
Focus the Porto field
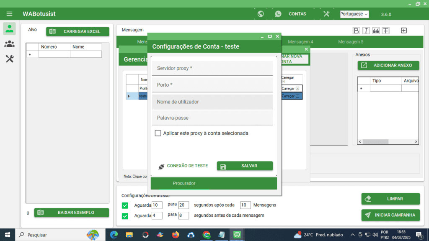click(212, 85)
